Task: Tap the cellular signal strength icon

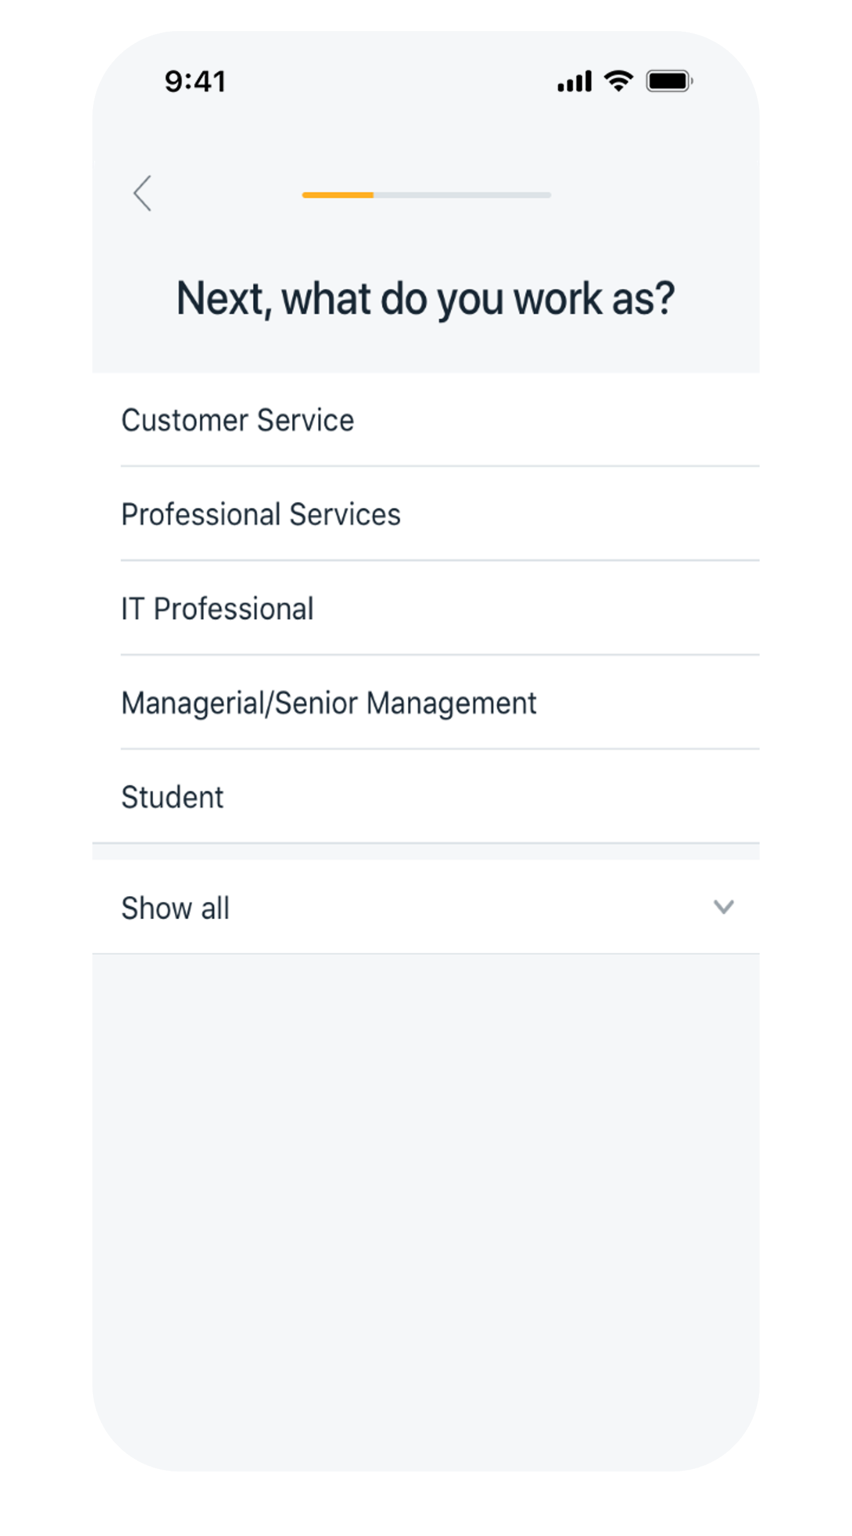Action: pyautogui.click(x=574, y=81)
